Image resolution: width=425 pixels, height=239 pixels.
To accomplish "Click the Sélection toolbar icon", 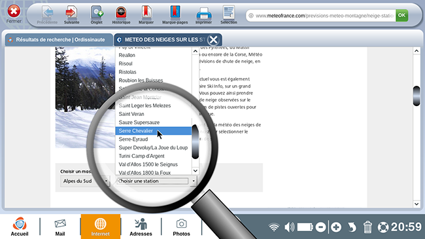I will click(x=229, y=15).
